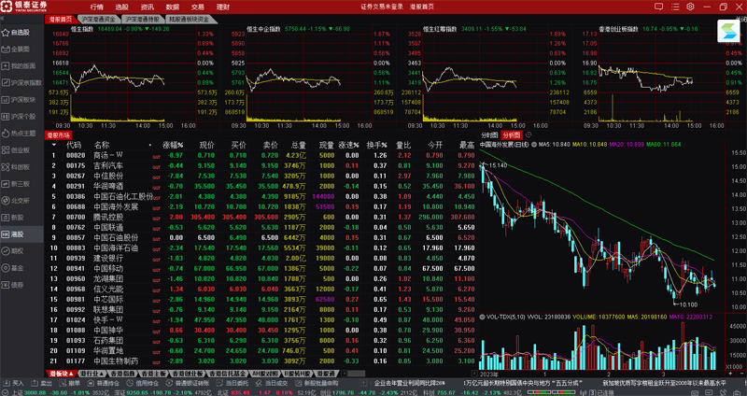Switch to 沪深港通资金 tab
Image resolution: width=747 pixels, height=396 pixels.
click(99, 20)
